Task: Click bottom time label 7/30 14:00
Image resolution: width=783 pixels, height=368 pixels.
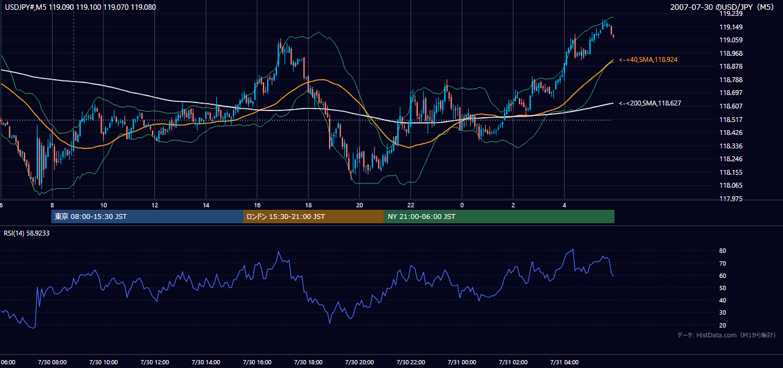Action: pyautogui.click(x=205, y=362)
